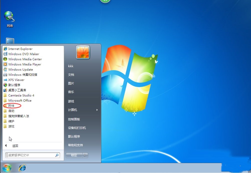Open 音乐 from the right pane
The image size is (251, 173).
(x=71, y=92)
